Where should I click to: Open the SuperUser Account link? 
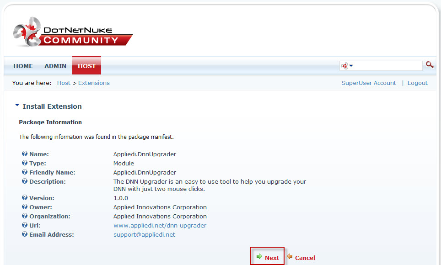(x=369, y=83)
